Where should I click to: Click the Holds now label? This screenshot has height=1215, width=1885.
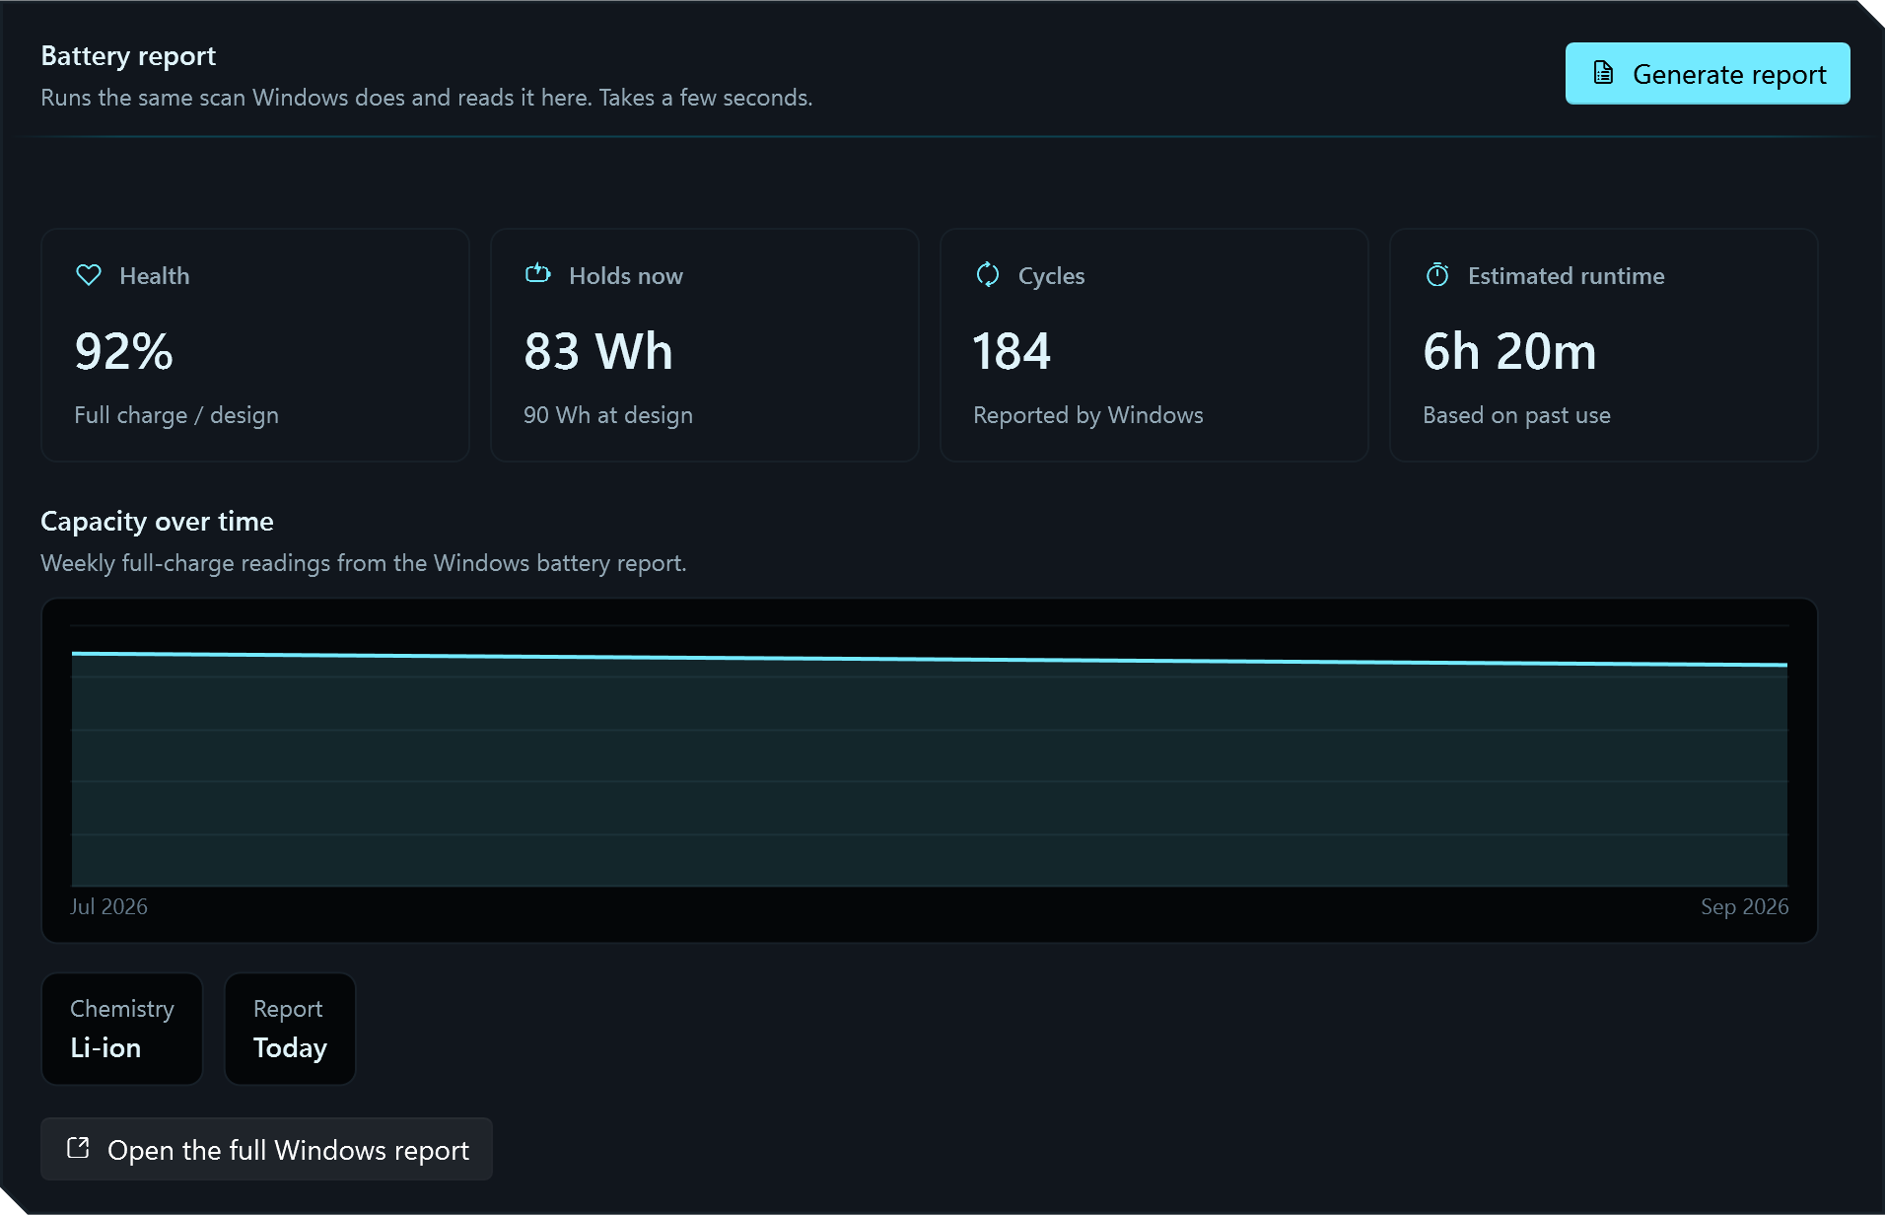coord(626,276)
